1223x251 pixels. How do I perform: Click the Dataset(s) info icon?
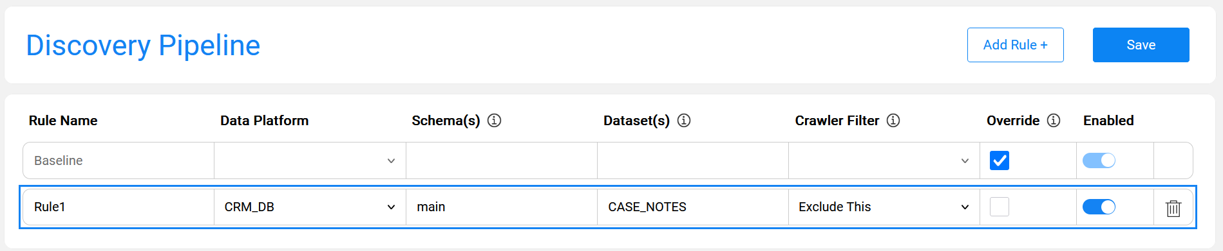[x=684, y=121]
